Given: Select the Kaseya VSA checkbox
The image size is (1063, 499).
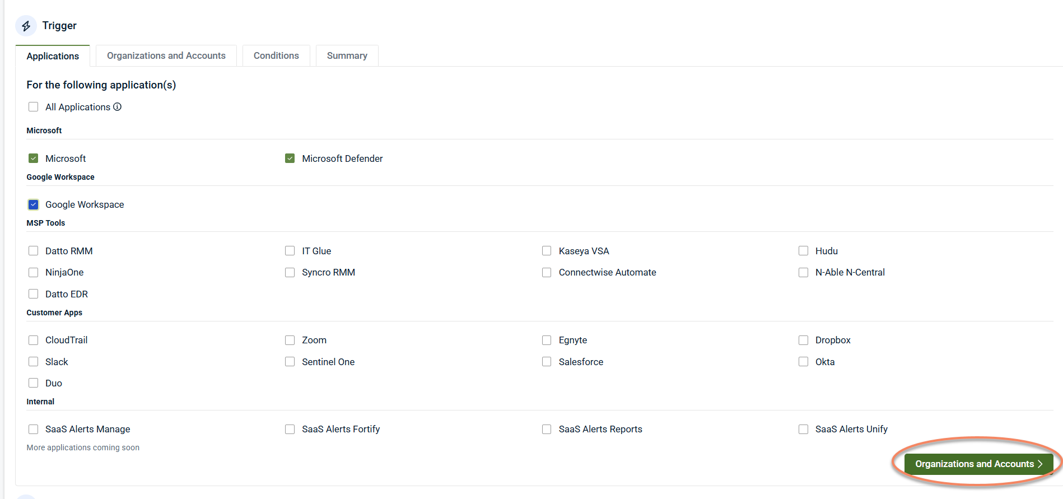Looking at the screenshot, I should pos(547,251).
